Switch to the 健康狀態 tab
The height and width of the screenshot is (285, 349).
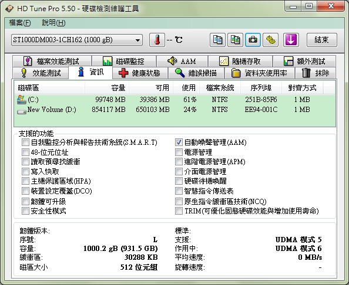click(140, 73)
